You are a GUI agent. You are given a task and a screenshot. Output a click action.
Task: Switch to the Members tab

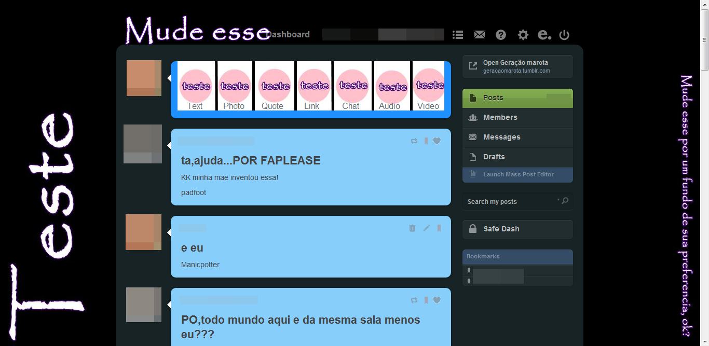500,117
